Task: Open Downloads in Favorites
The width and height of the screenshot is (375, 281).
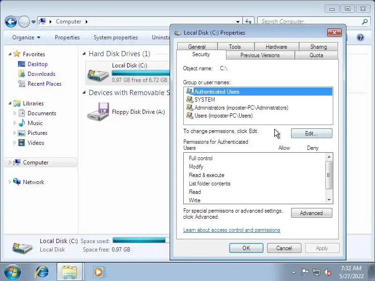Action: tap(41, 74)
